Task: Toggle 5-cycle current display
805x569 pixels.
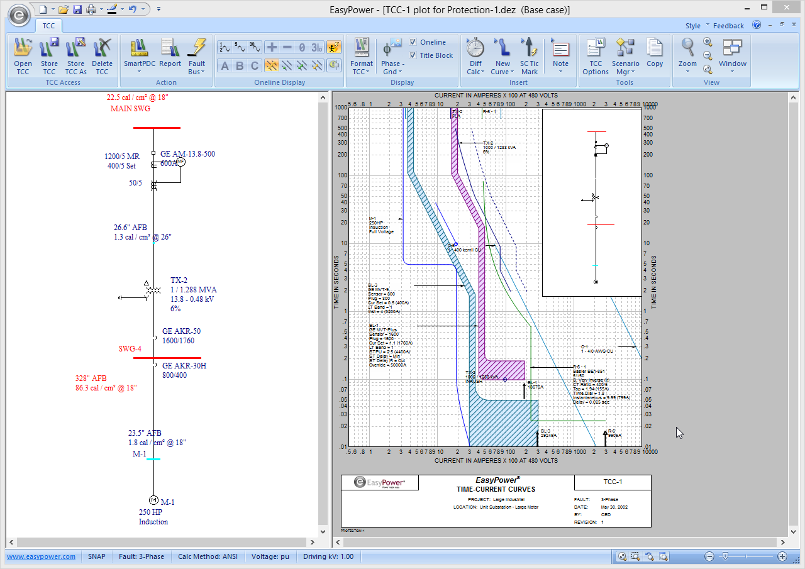Action: [240, 47]
